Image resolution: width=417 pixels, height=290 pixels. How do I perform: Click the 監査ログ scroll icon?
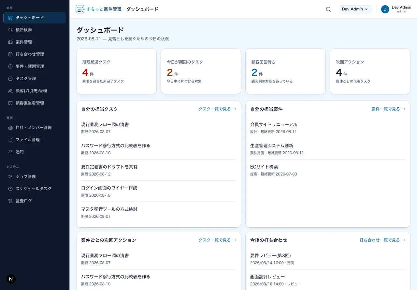click(x=10, y=201)
